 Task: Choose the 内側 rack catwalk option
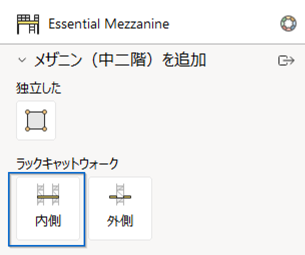tap(48, 208)
